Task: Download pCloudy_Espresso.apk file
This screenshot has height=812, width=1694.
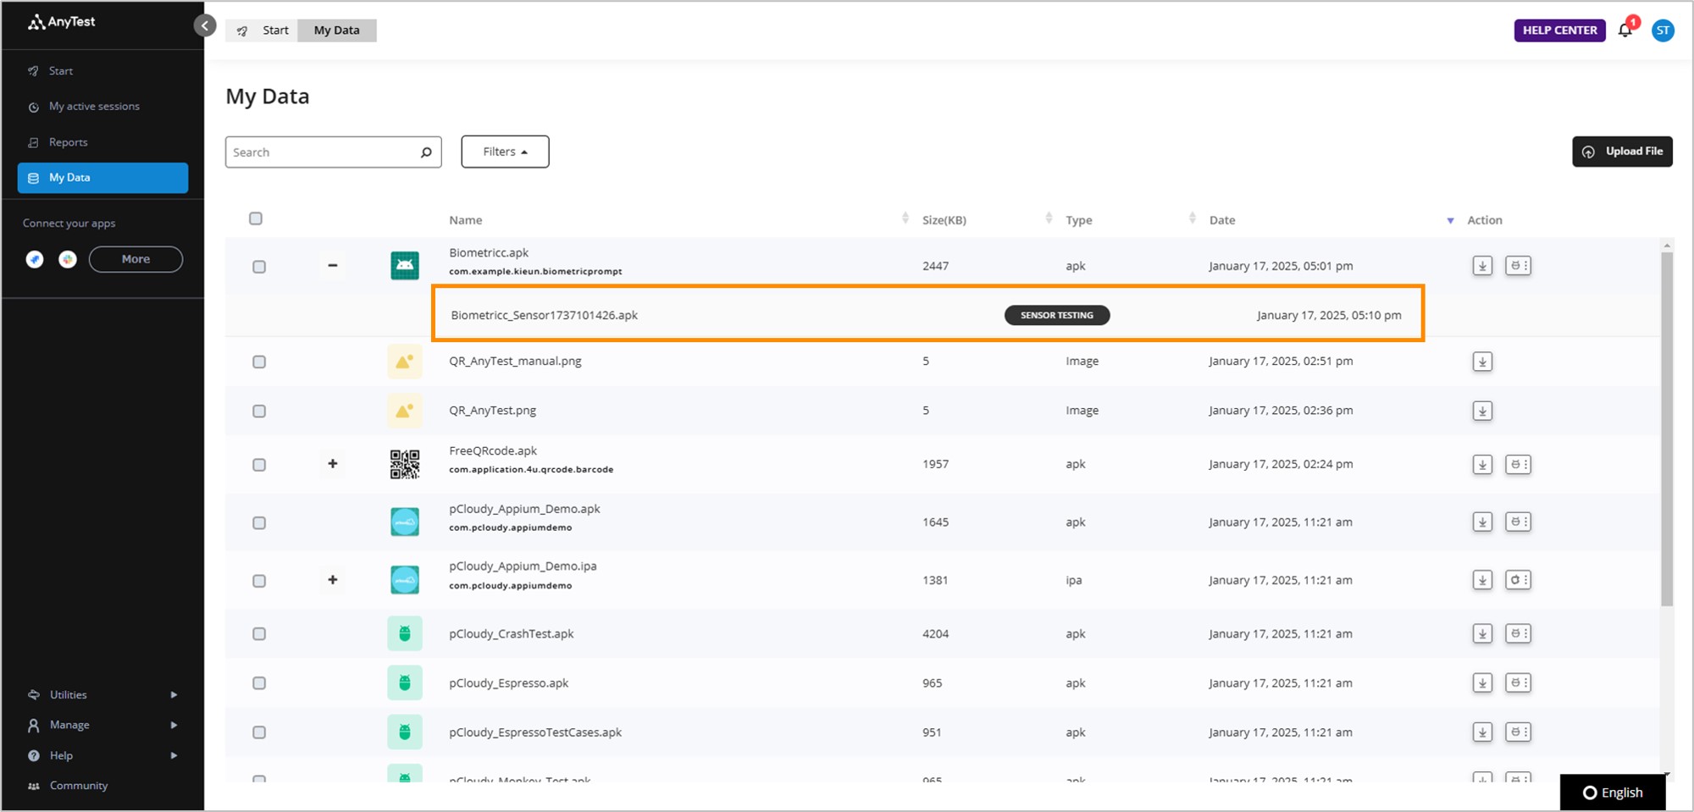Action: pos(1482,682)
